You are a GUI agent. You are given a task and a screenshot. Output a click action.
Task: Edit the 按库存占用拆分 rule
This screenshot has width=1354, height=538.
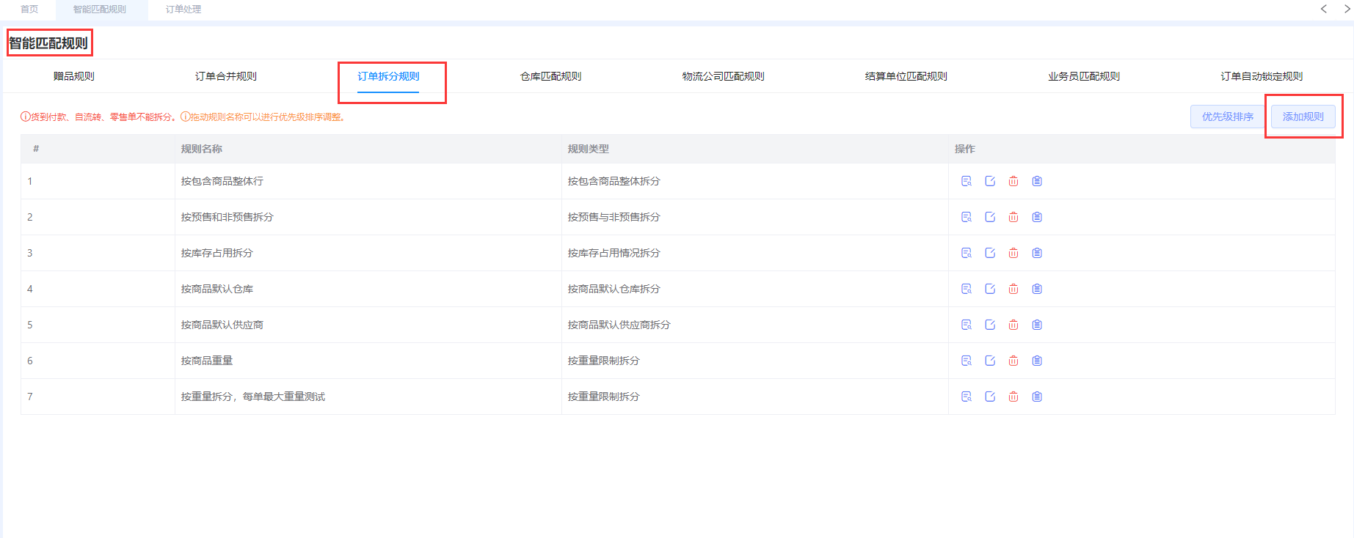(x=990, y=253)
